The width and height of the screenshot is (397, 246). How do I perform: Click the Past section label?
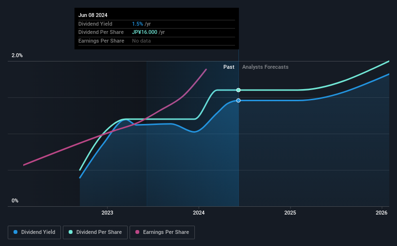(x=229, y=67)
